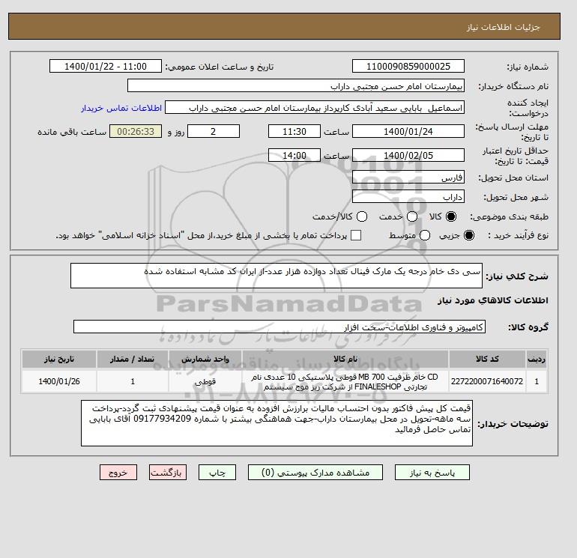Select the خدمت radio button
This screenshot has height=558, width=577.
point(412,216)
